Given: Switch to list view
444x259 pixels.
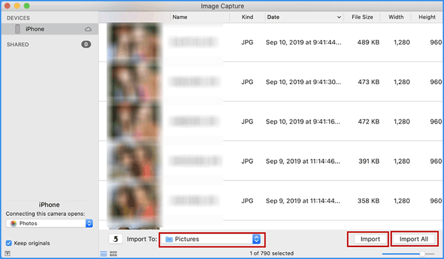Looking at the screenshot, I should coord(103,254).
